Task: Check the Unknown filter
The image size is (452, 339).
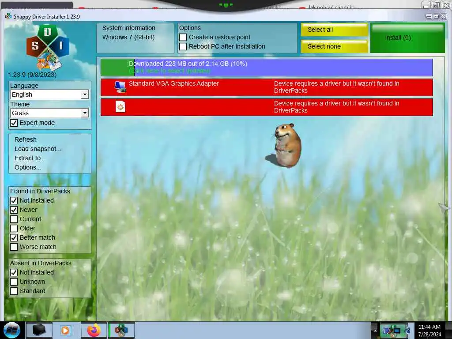Action: [x=14, y=282]
